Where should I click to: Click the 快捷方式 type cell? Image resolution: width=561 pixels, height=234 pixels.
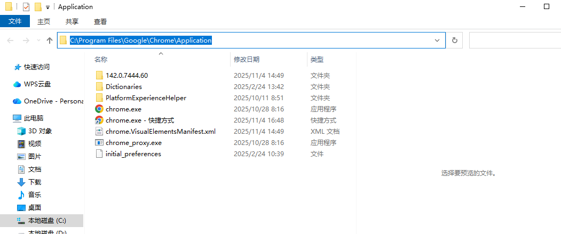click(323, 120)
